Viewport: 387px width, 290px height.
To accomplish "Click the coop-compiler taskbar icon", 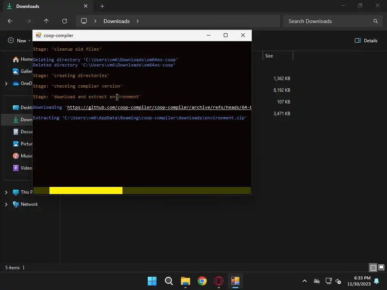I will click(x=235, y=281).
